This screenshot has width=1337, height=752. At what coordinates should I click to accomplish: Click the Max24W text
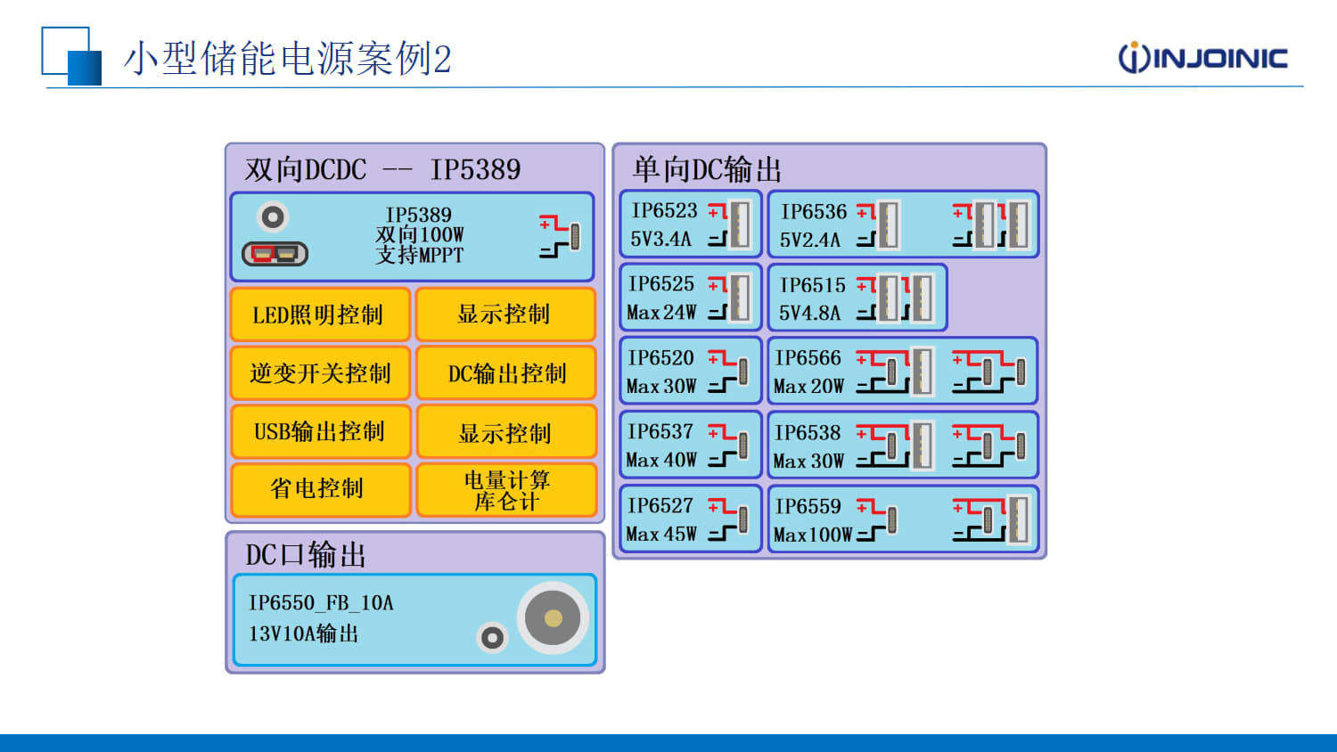click(x=661, y=313)
